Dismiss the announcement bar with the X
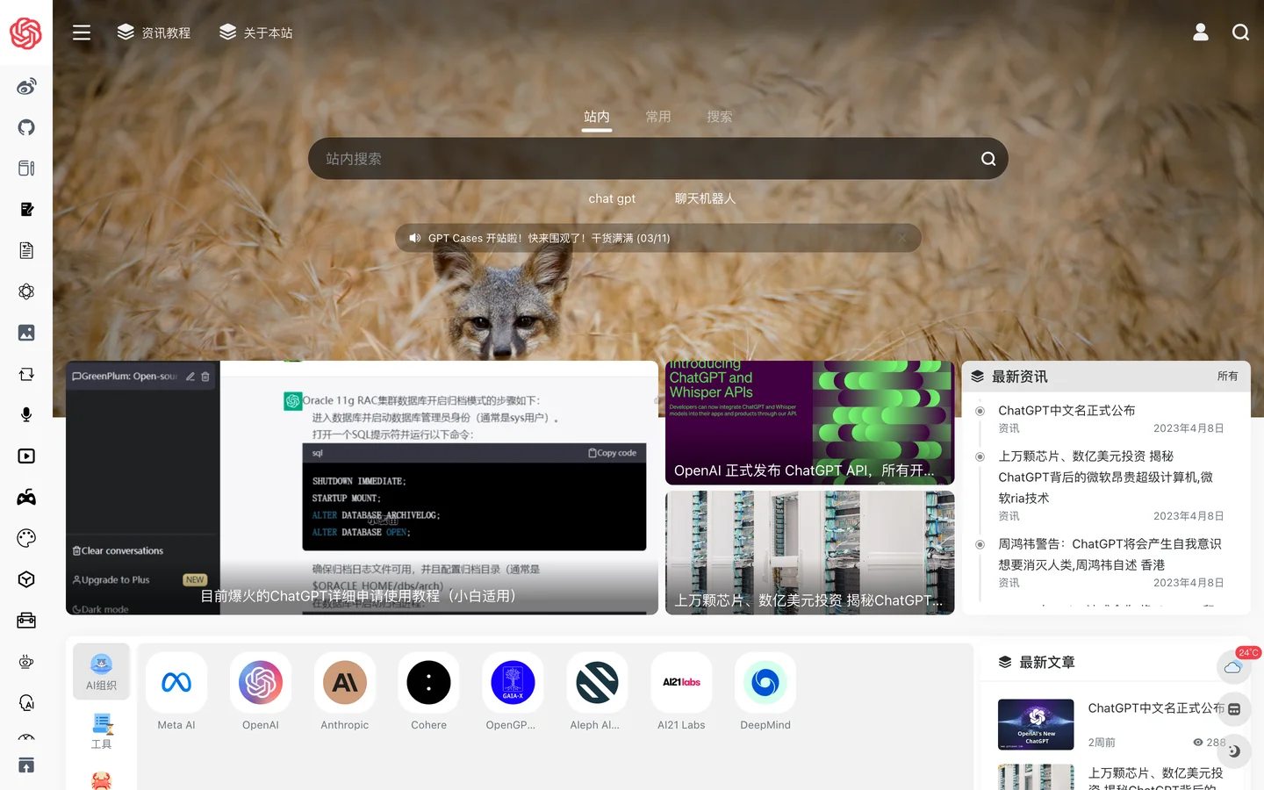 [x=901, y=238]
